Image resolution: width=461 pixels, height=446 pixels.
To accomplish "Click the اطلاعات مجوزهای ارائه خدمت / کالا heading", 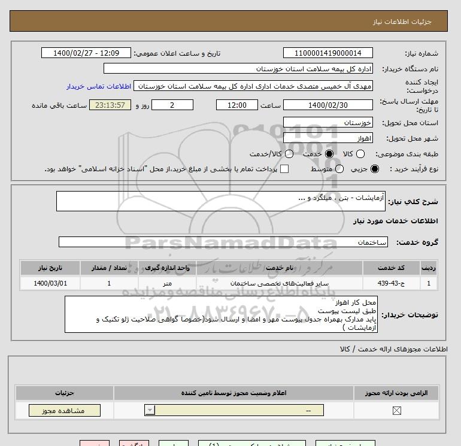I will click(x=394, y=349).
